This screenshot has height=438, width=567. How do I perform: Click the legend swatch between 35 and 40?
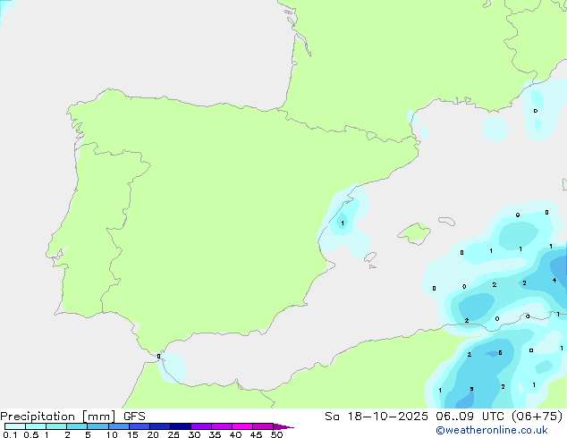coord(222,426)
